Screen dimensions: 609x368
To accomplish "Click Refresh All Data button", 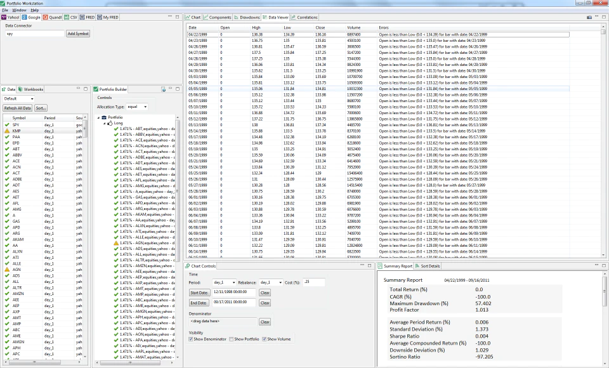I will (x=18, y=108).
